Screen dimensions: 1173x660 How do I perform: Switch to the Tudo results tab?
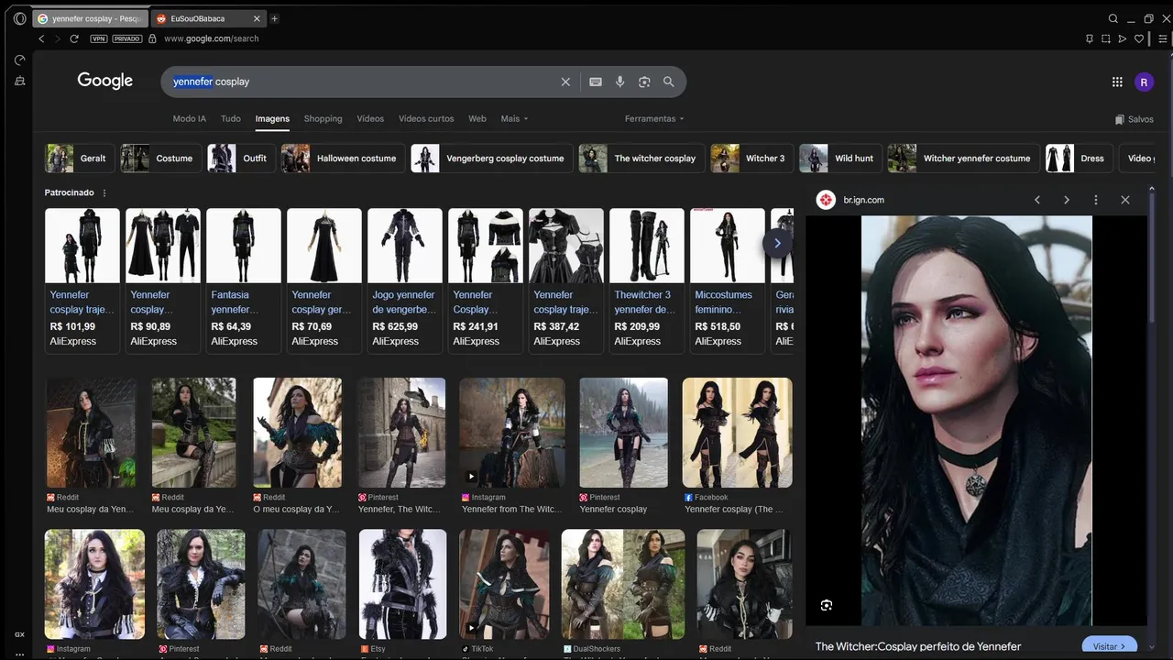(x=231, y=118)
